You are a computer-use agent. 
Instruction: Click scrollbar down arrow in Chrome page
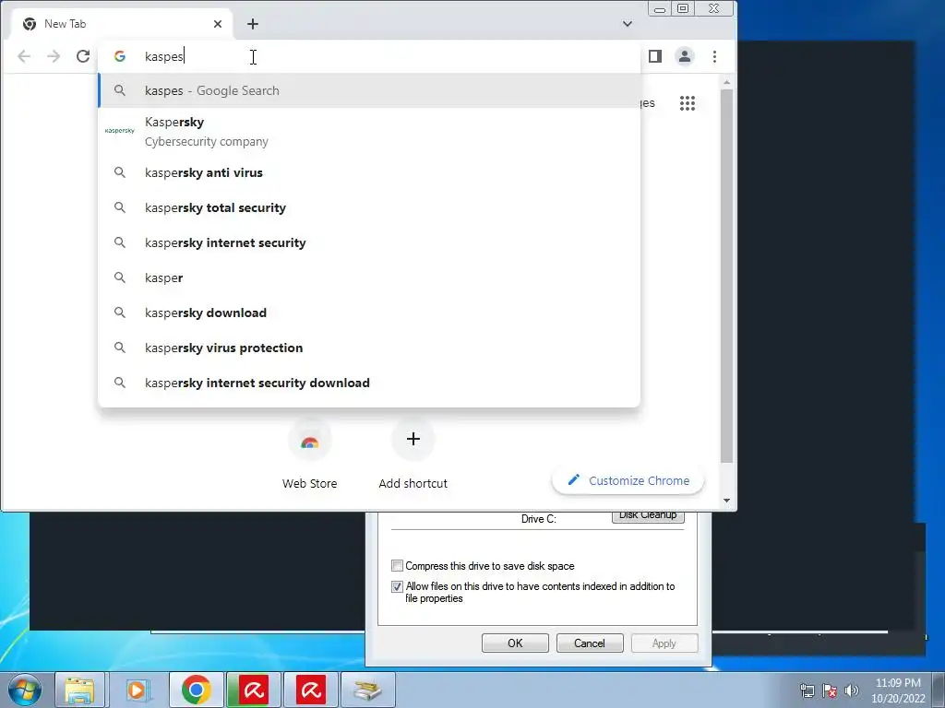[x=727, y=501]
